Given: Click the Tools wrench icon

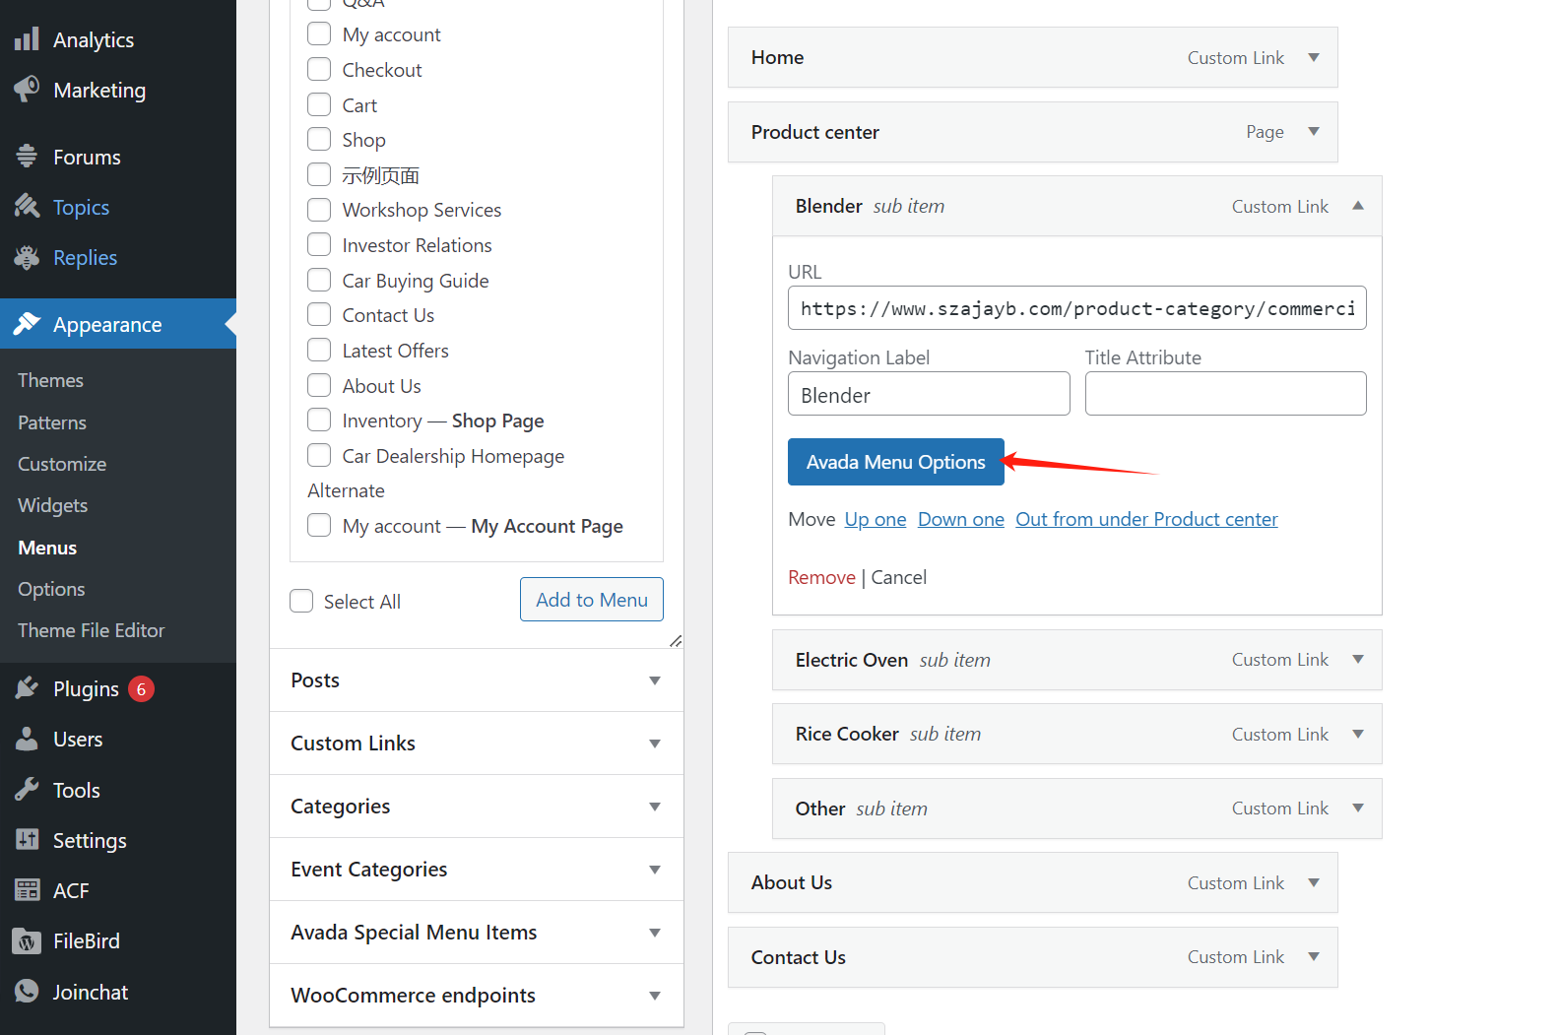Looking at the screenshot, I should click(27, 790).
